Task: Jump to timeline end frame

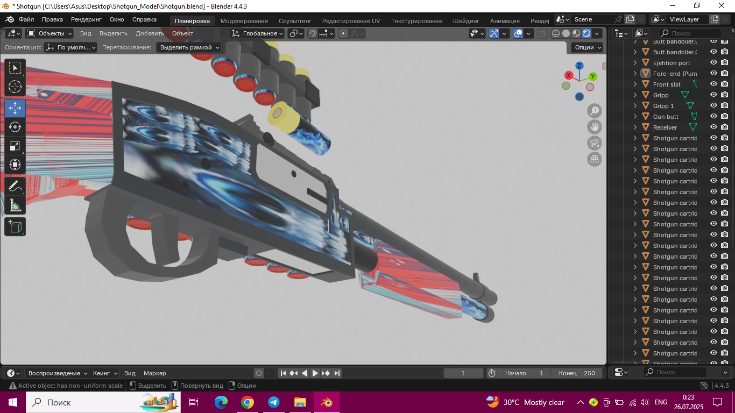Action: (337, 373)
